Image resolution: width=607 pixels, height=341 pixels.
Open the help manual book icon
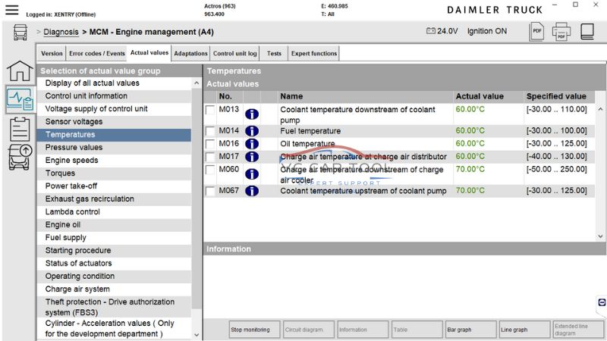click(x=587, y=32)
